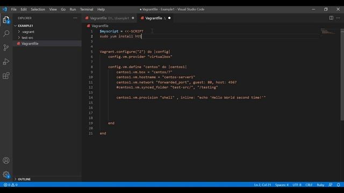This screenshot has width=344, height=193.
Task: Minimize the Visual Studio Code window
Action: 313,9
